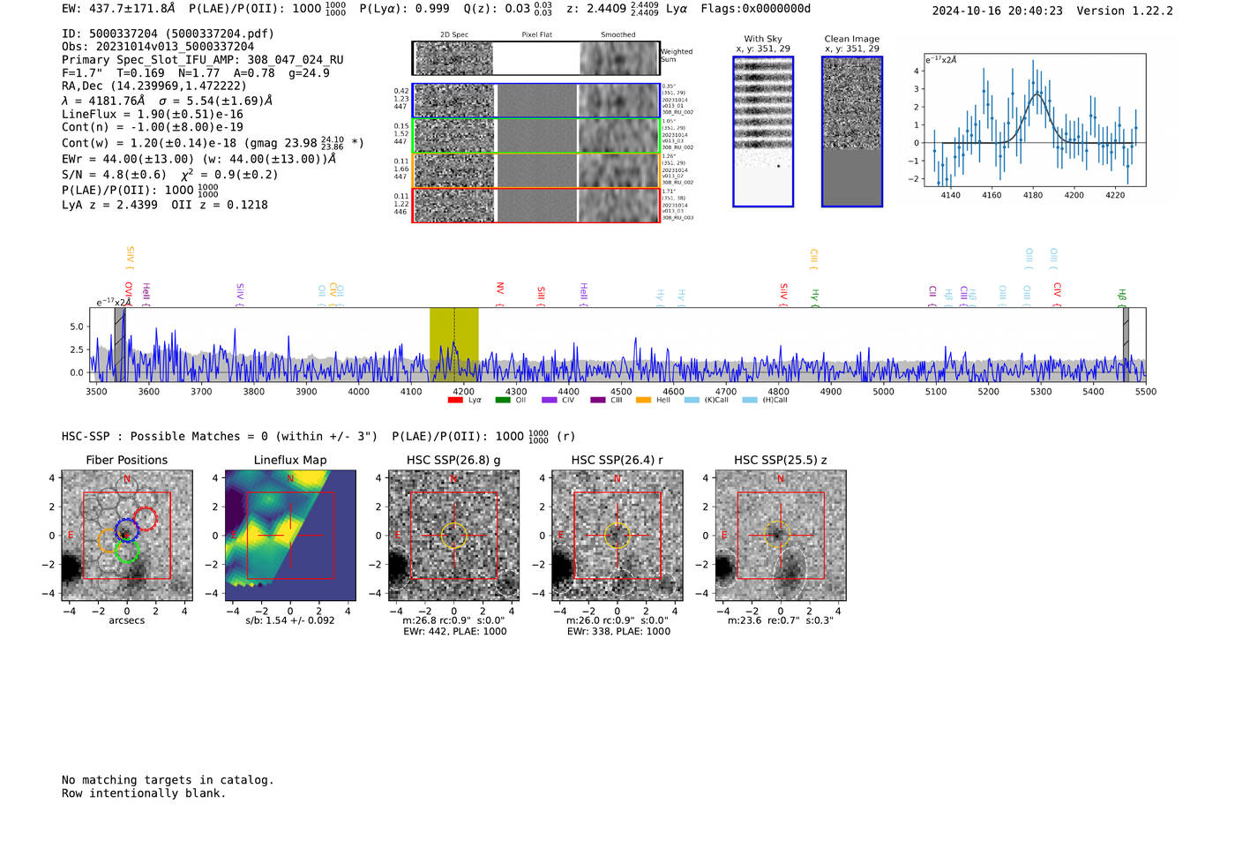Click the hatched gray band near 5460Å

click(1126, 344)
